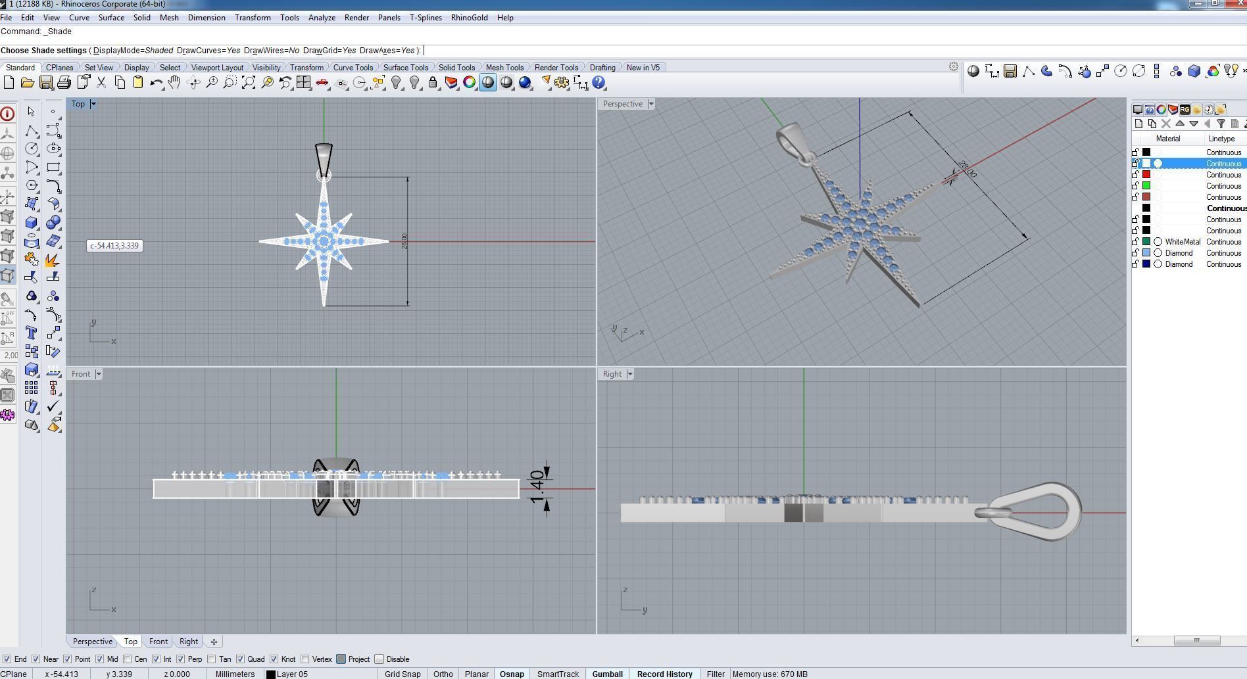Open the T-Splines menu

(426, 18)
